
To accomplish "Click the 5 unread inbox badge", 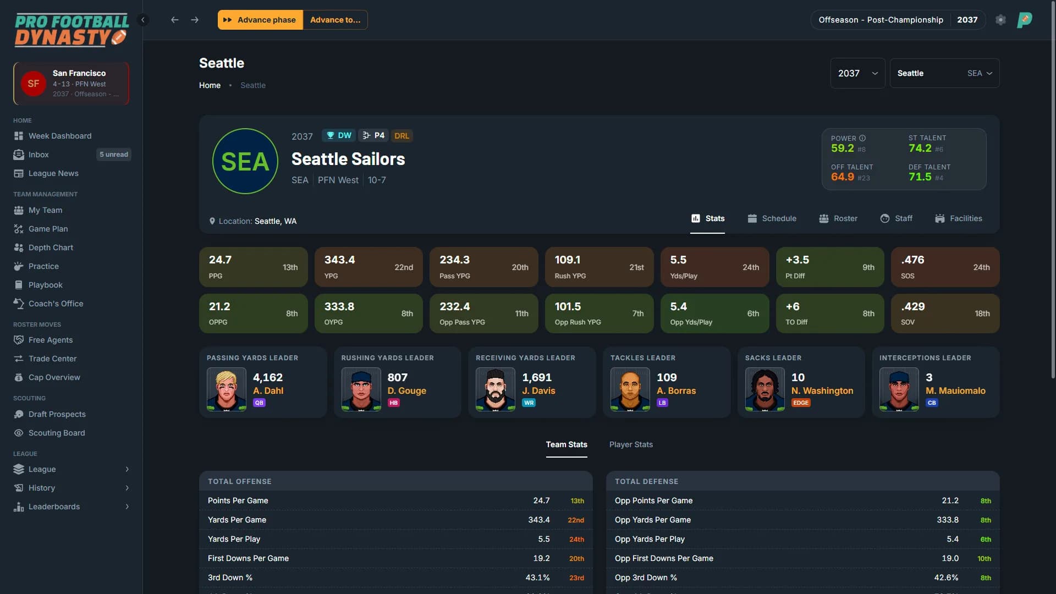I will point(114,155).
